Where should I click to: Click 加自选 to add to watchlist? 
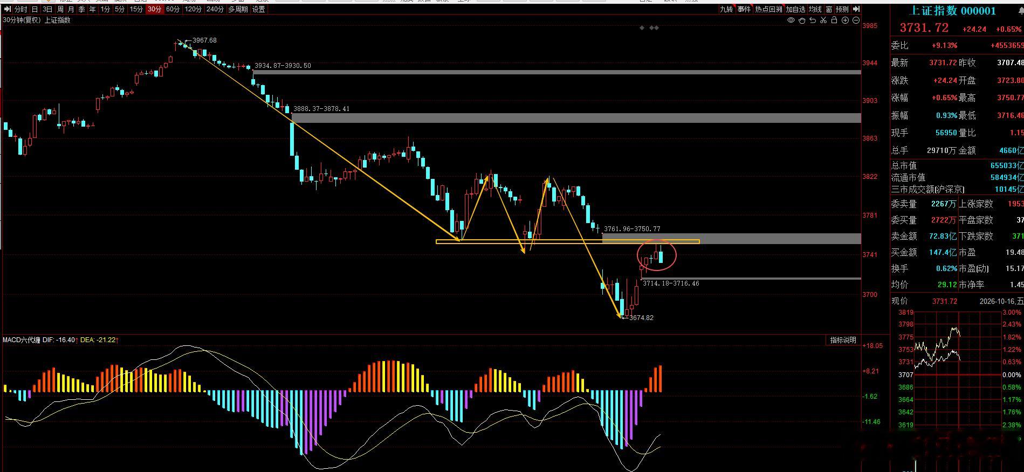point(795,9)
